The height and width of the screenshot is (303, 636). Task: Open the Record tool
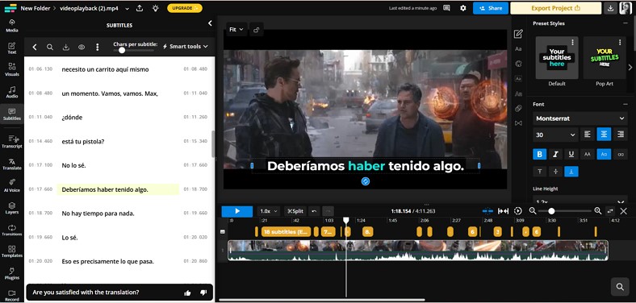(12, 295)
